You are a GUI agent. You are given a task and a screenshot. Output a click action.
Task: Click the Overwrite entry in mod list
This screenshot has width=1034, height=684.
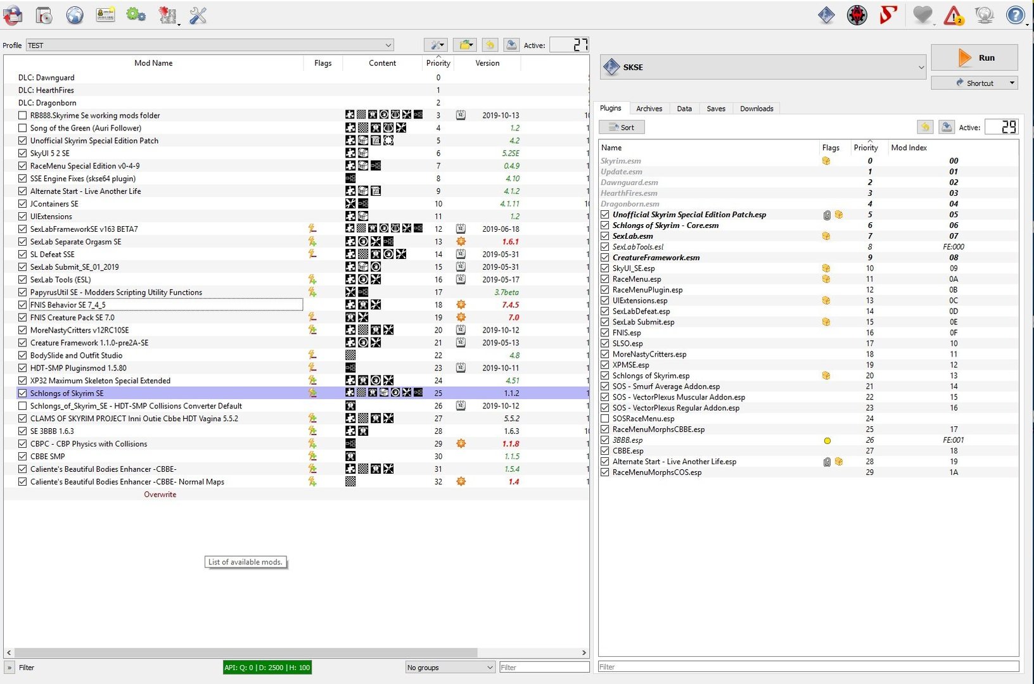point(160,495)
